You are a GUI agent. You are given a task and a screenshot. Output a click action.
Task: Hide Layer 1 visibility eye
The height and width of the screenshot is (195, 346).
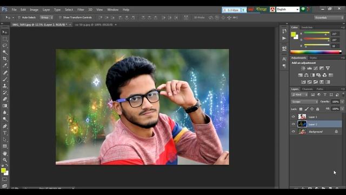click(x=293, y=117)
